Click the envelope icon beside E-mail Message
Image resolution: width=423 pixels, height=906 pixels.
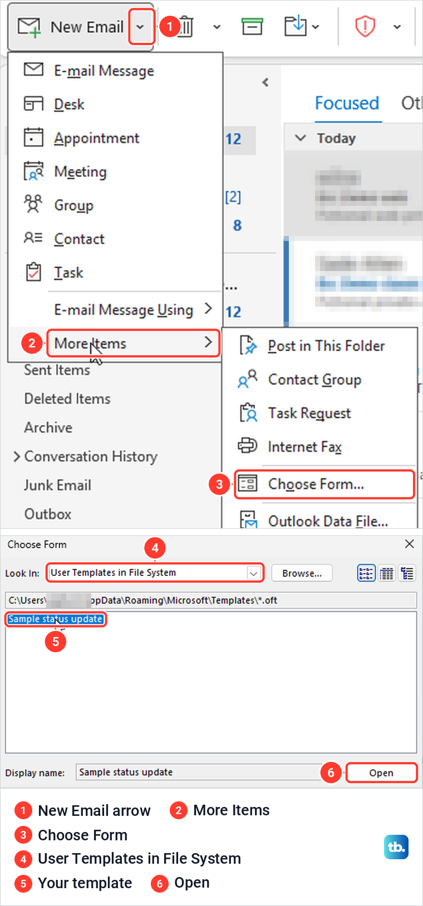click(33, 70)
